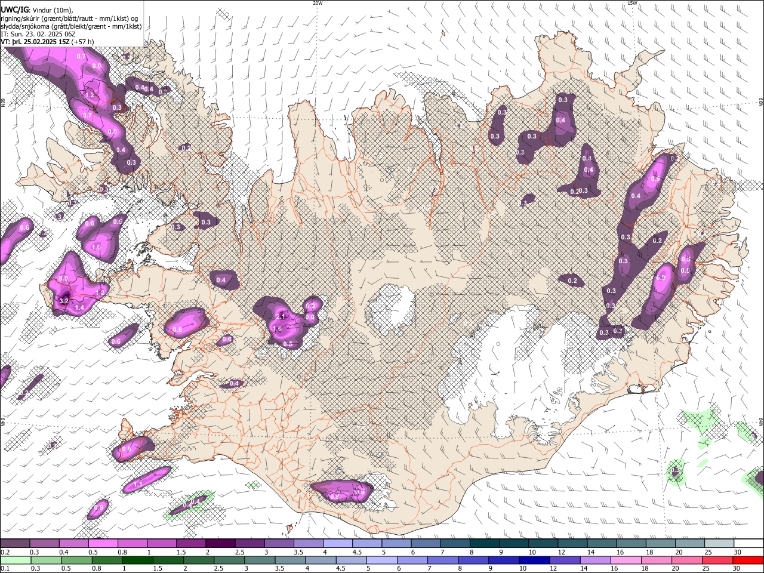
Task: Click the 'IT: Sun. 23. 02. 2025 06Z' line
Action: [x=38, y=34]
